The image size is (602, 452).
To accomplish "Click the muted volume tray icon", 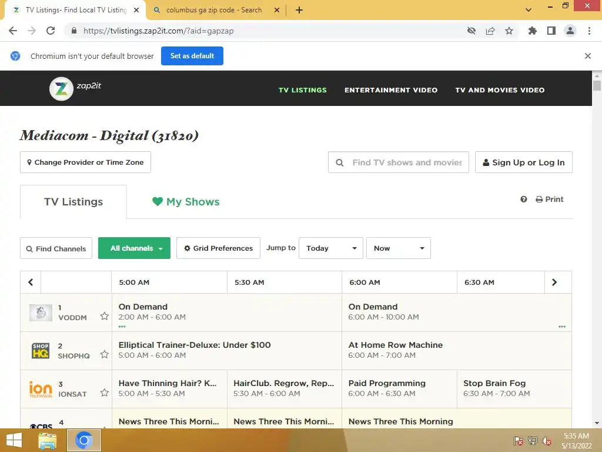I will pos(547,441).
